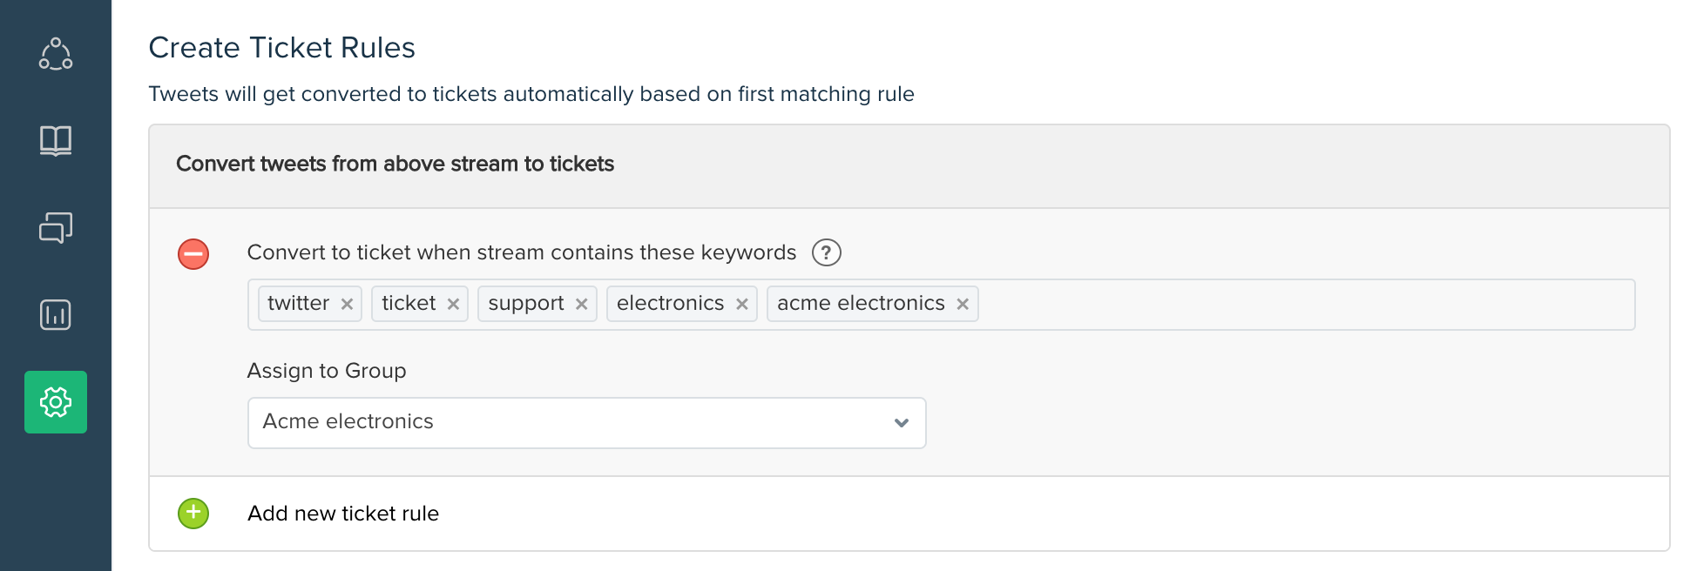Image resolution: width=1690 pixels, height=571 pixels.
Task: Open the social connections sidebar icon
Action: click(56, 54)
